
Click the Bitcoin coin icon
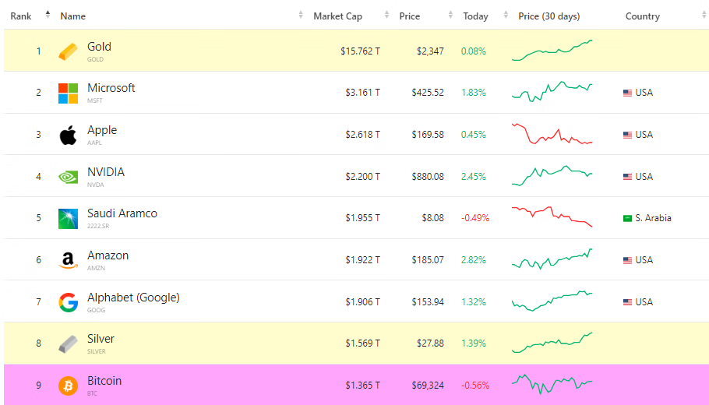coord(68,386)
